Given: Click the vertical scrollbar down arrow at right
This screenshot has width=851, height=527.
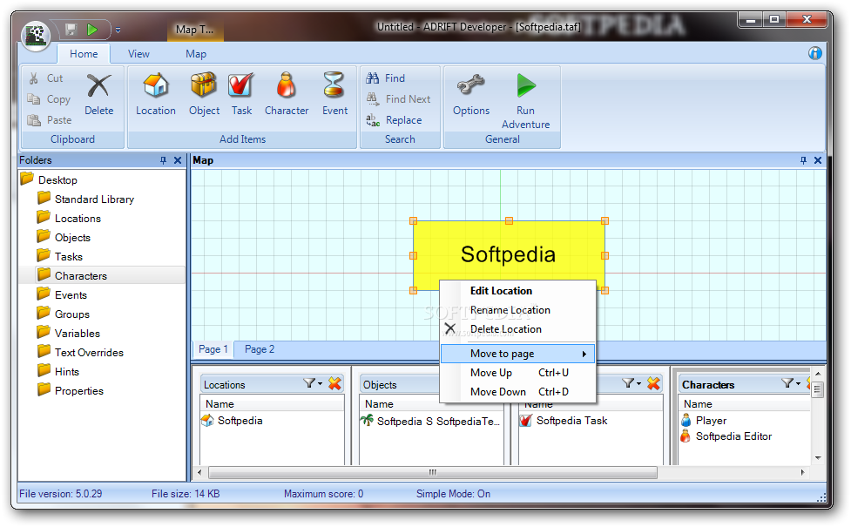Looking at the screenshot, I should tap(818, 458).
